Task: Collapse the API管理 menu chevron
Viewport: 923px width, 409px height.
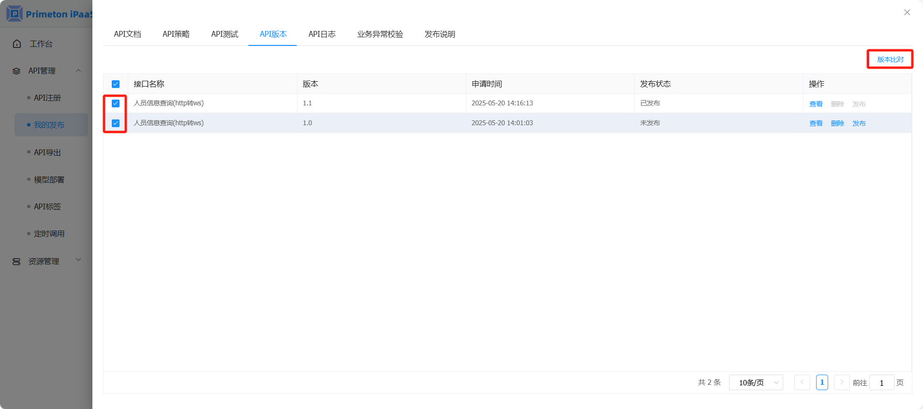Action: tap(78, 71)
